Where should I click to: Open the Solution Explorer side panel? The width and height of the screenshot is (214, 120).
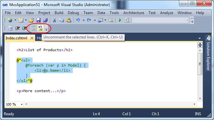[208, 53]
